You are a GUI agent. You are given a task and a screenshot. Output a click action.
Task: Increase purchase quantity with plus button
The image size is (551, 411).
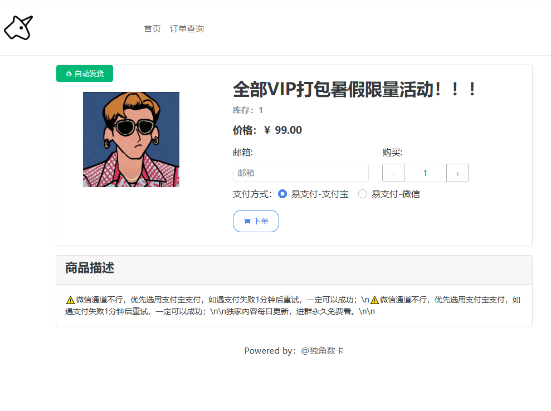[457, 173]
